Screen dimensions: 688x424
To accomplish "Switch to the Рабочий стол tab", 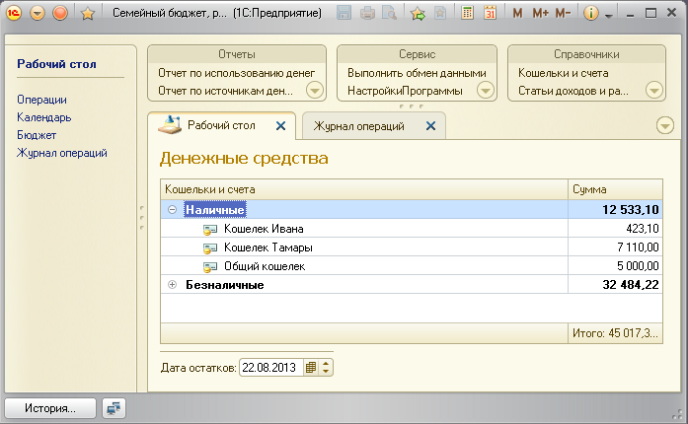I will tap(221, 125).
